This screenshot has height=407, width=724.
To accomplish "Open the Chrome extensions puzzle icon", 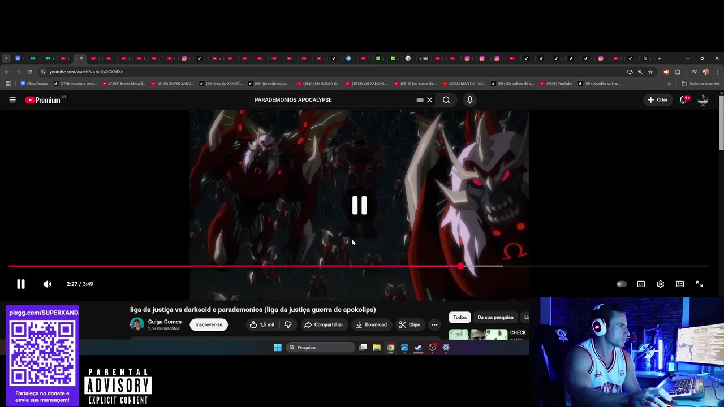I will tap(678, 72).
